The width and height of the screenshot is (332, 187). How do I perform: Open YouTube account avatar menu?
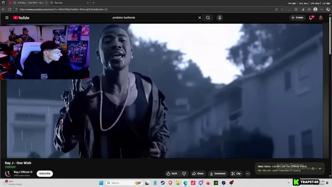tap(321, 18)
